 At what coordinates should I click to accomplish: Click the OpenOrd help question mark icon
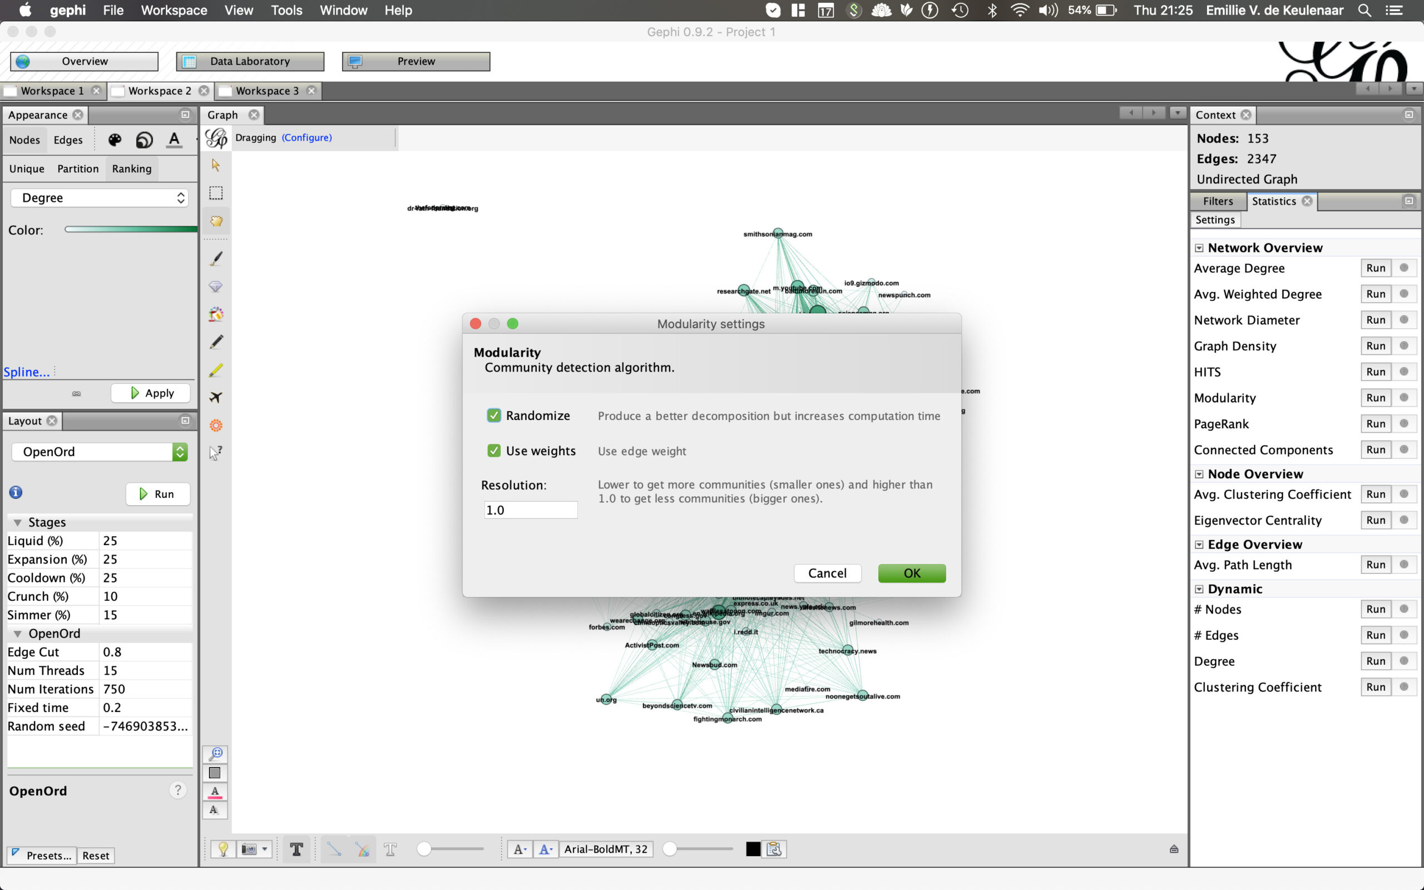pyautogui.click(x=177, y=790)
